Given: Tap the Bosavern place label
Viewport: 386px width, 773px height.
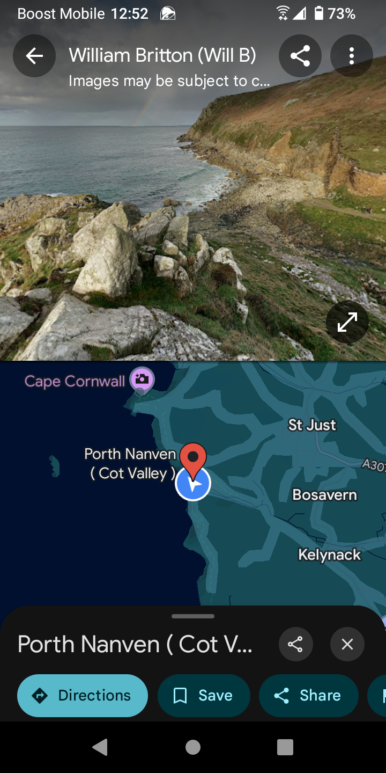Looking at the screenshot, I should (324, 494).
